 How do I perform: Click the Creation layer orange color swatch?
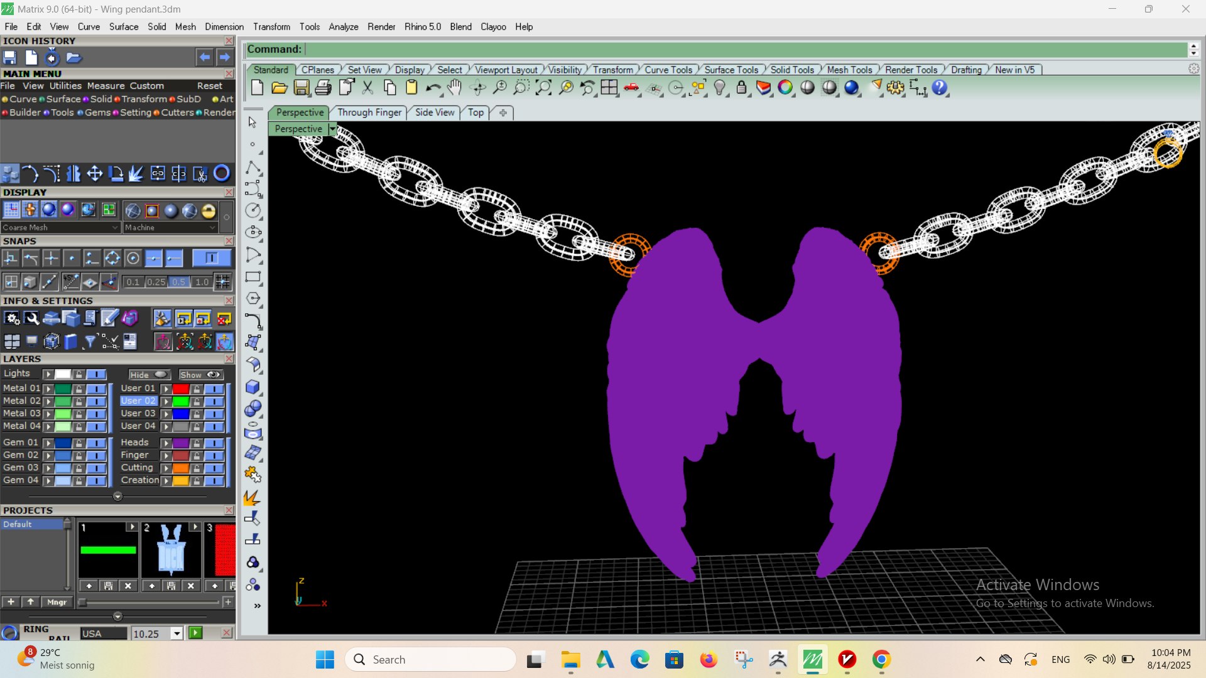(181, 481)
